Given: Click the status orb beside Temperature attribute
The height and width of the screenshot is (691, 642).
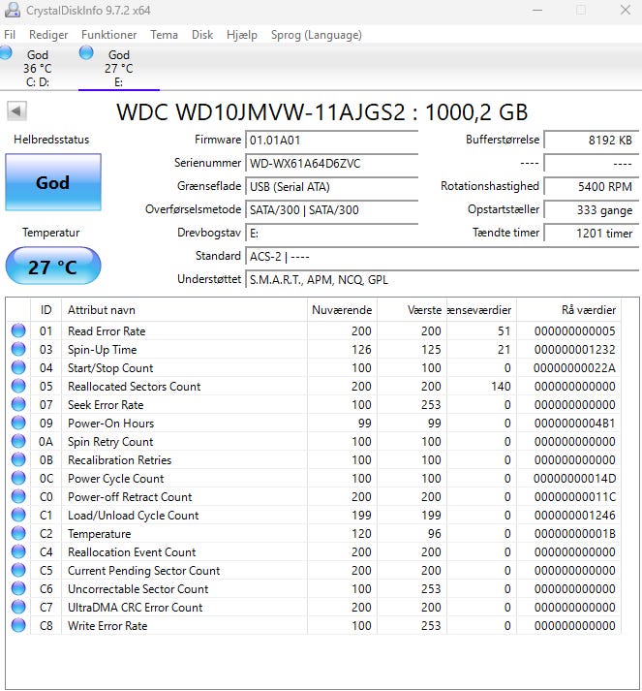Looking at the screenshot, I should click(18, 534).
